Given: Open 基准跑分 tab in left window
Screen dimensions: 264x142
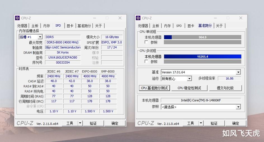Looking at the screenshot, I should pos(84,26).
